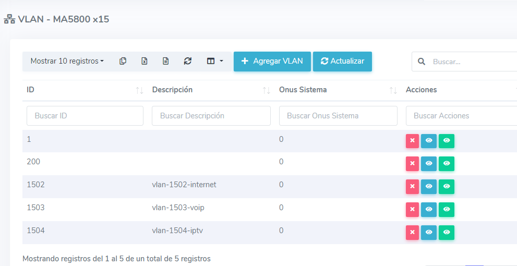Open the Mostrar 10 registros dropdown
Screen dimensions: 517x266
[x=67, y=61]
